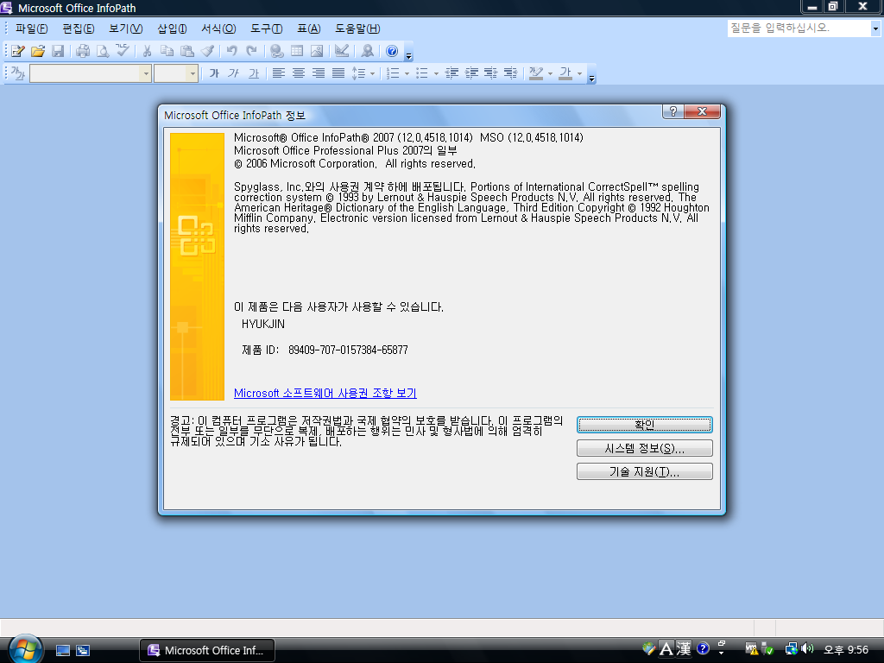Screen dimensions: 884x663
Task: Click the 漢 Hanja IME tray button
Action: coord(684,649)
